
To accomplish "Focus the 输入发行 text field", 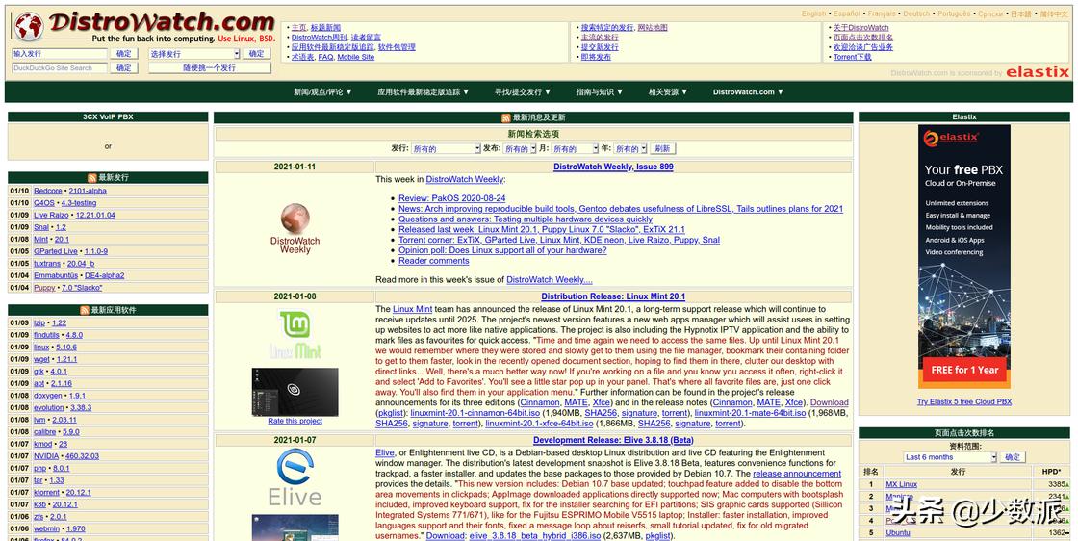I will (x=60, y=54).
